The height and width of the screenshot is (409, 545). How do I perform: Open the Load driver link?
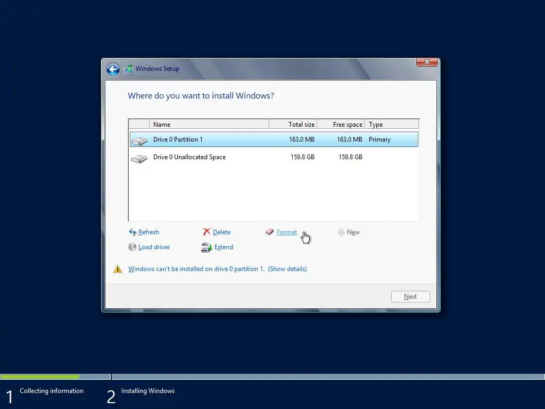154,247
